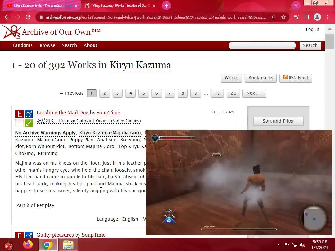Click the site search input field
This screenshot has width=335, height=251.
pos(262,45)
